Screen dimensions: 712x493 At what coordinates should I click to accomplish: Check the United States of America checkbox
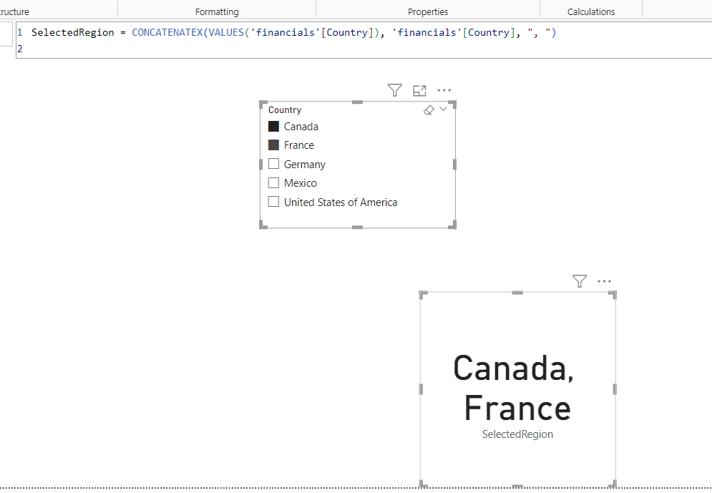pyautogui.click(x=273, y=202)
